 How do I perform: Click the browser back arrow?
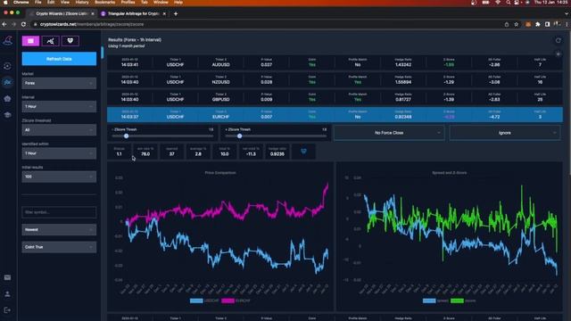coord(4,24)
